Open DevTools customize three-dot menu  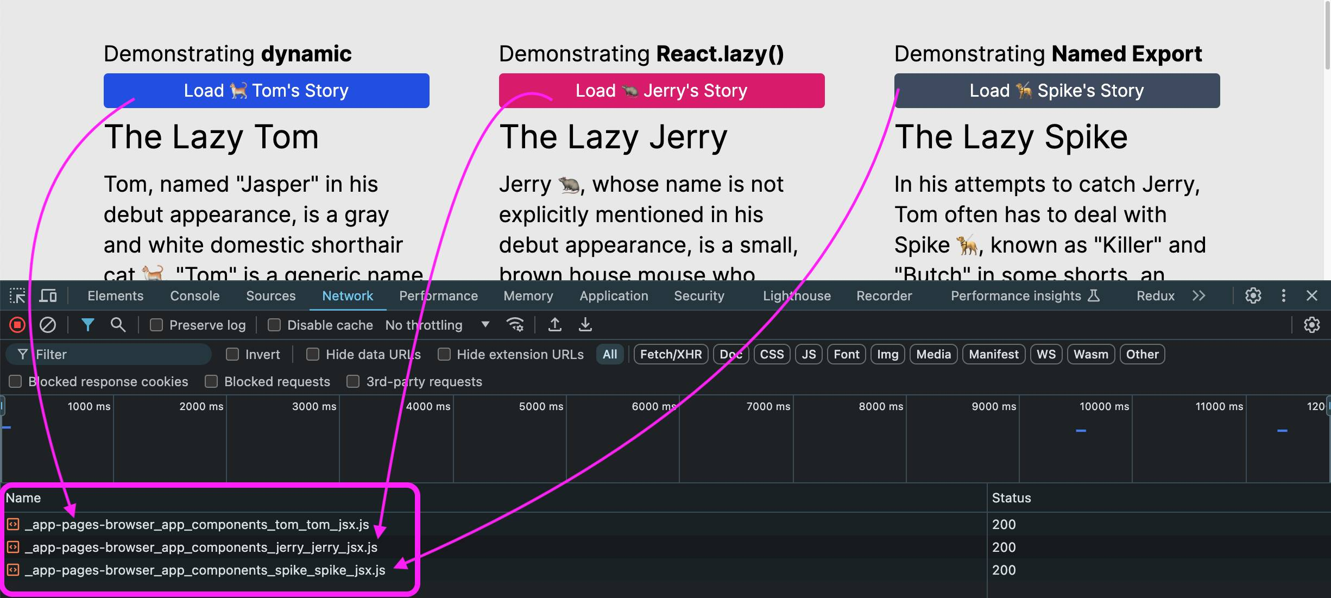click(x=1284, y=296)
